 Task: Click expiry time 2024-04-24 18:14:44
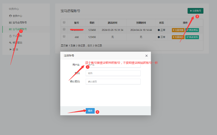point(141,30)
